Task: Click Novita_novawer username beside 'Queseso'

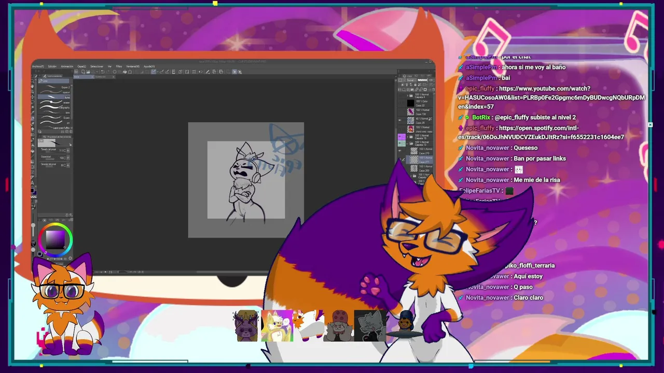Action: pyautogui.click(x=487, y=148)
